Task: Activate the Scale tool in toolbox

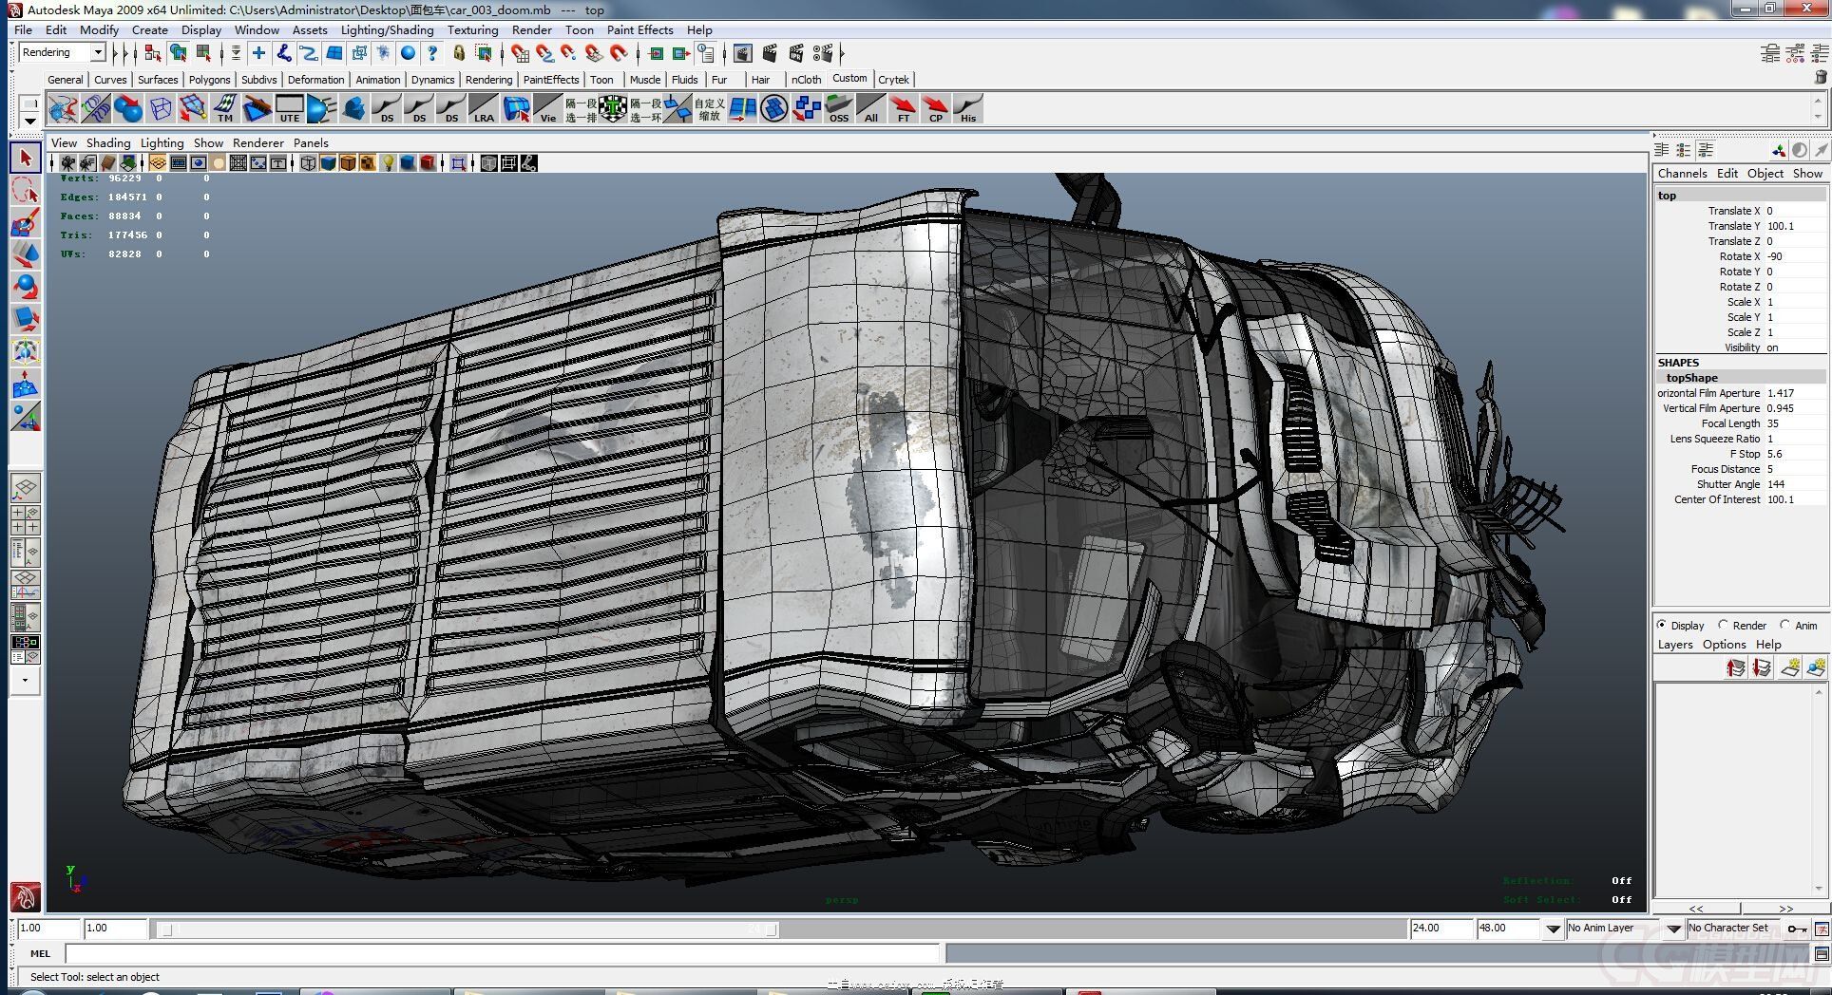Action: [x=26, y=319]
